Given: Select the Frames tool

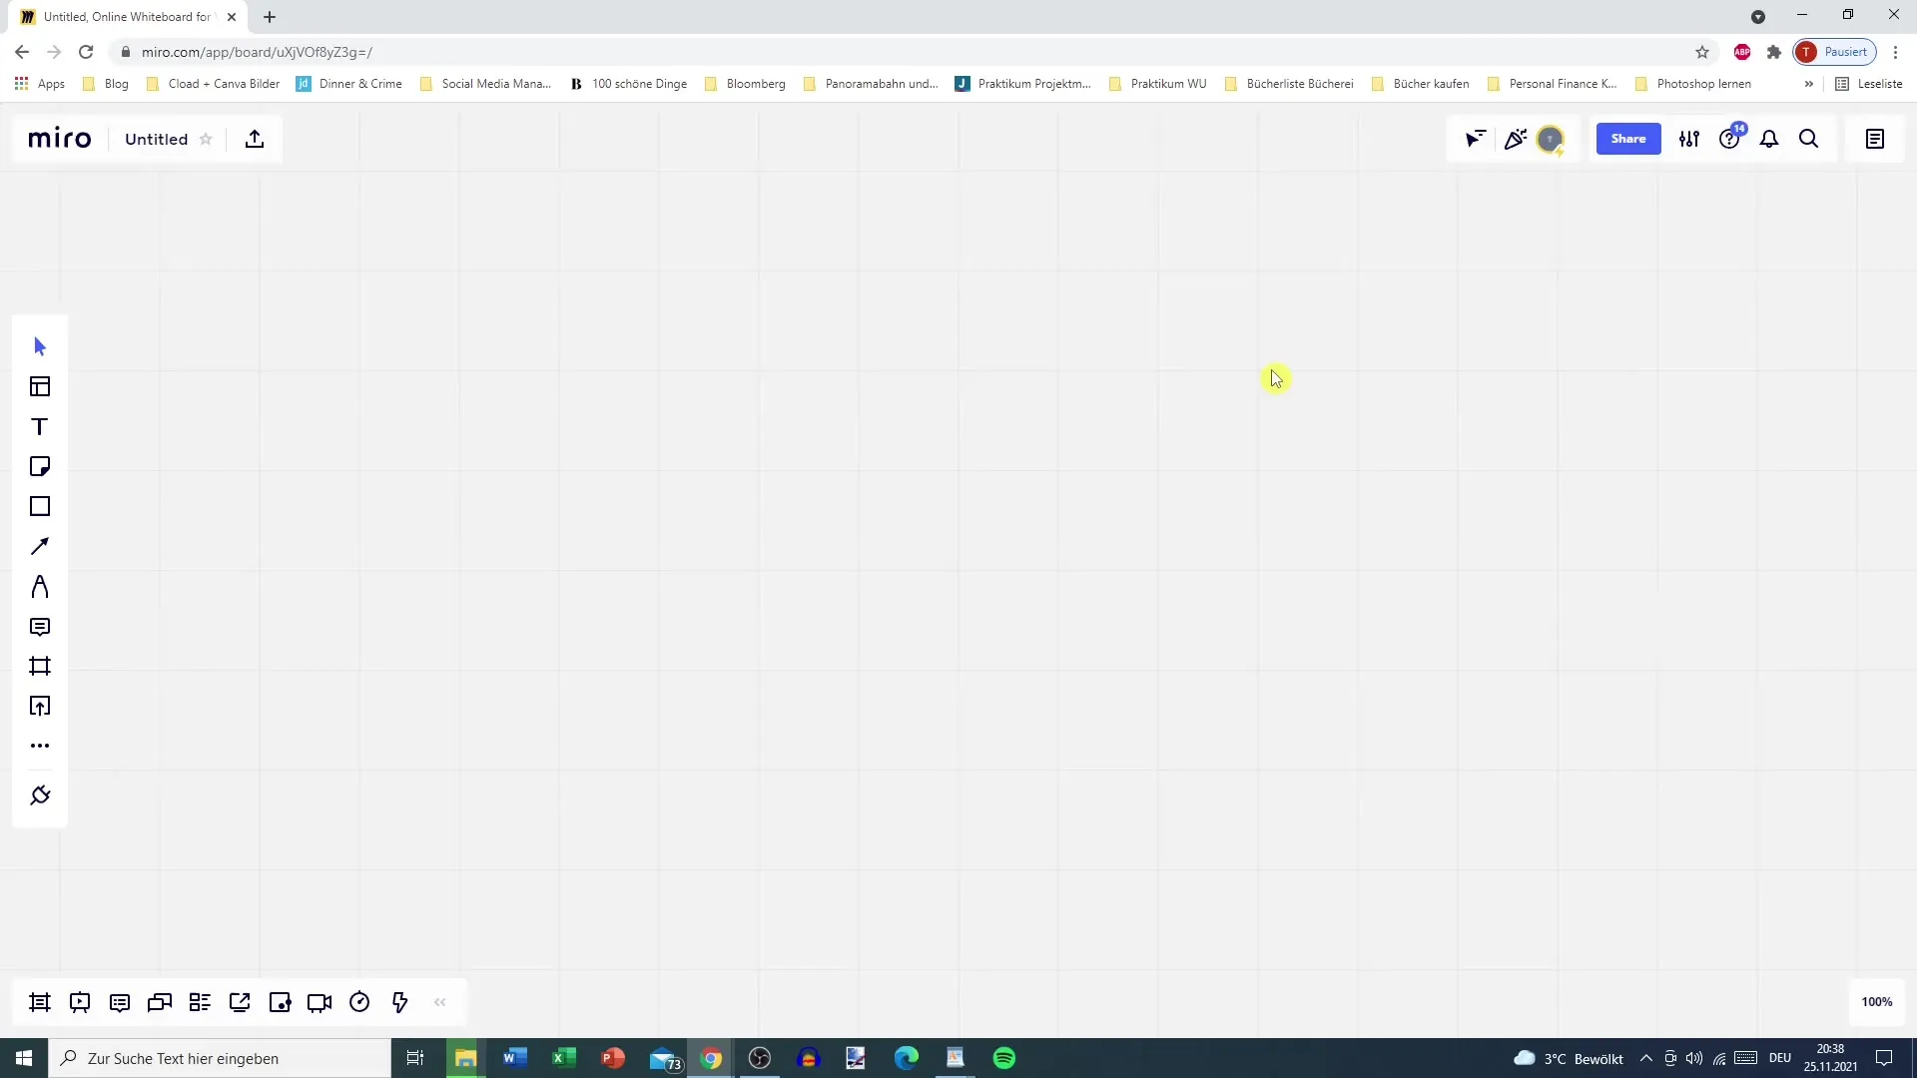Looking at the screenshot, I should [40, 666].
